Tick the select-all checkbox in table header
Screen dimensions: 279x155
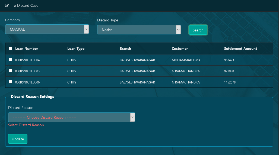tap(11, 48)
